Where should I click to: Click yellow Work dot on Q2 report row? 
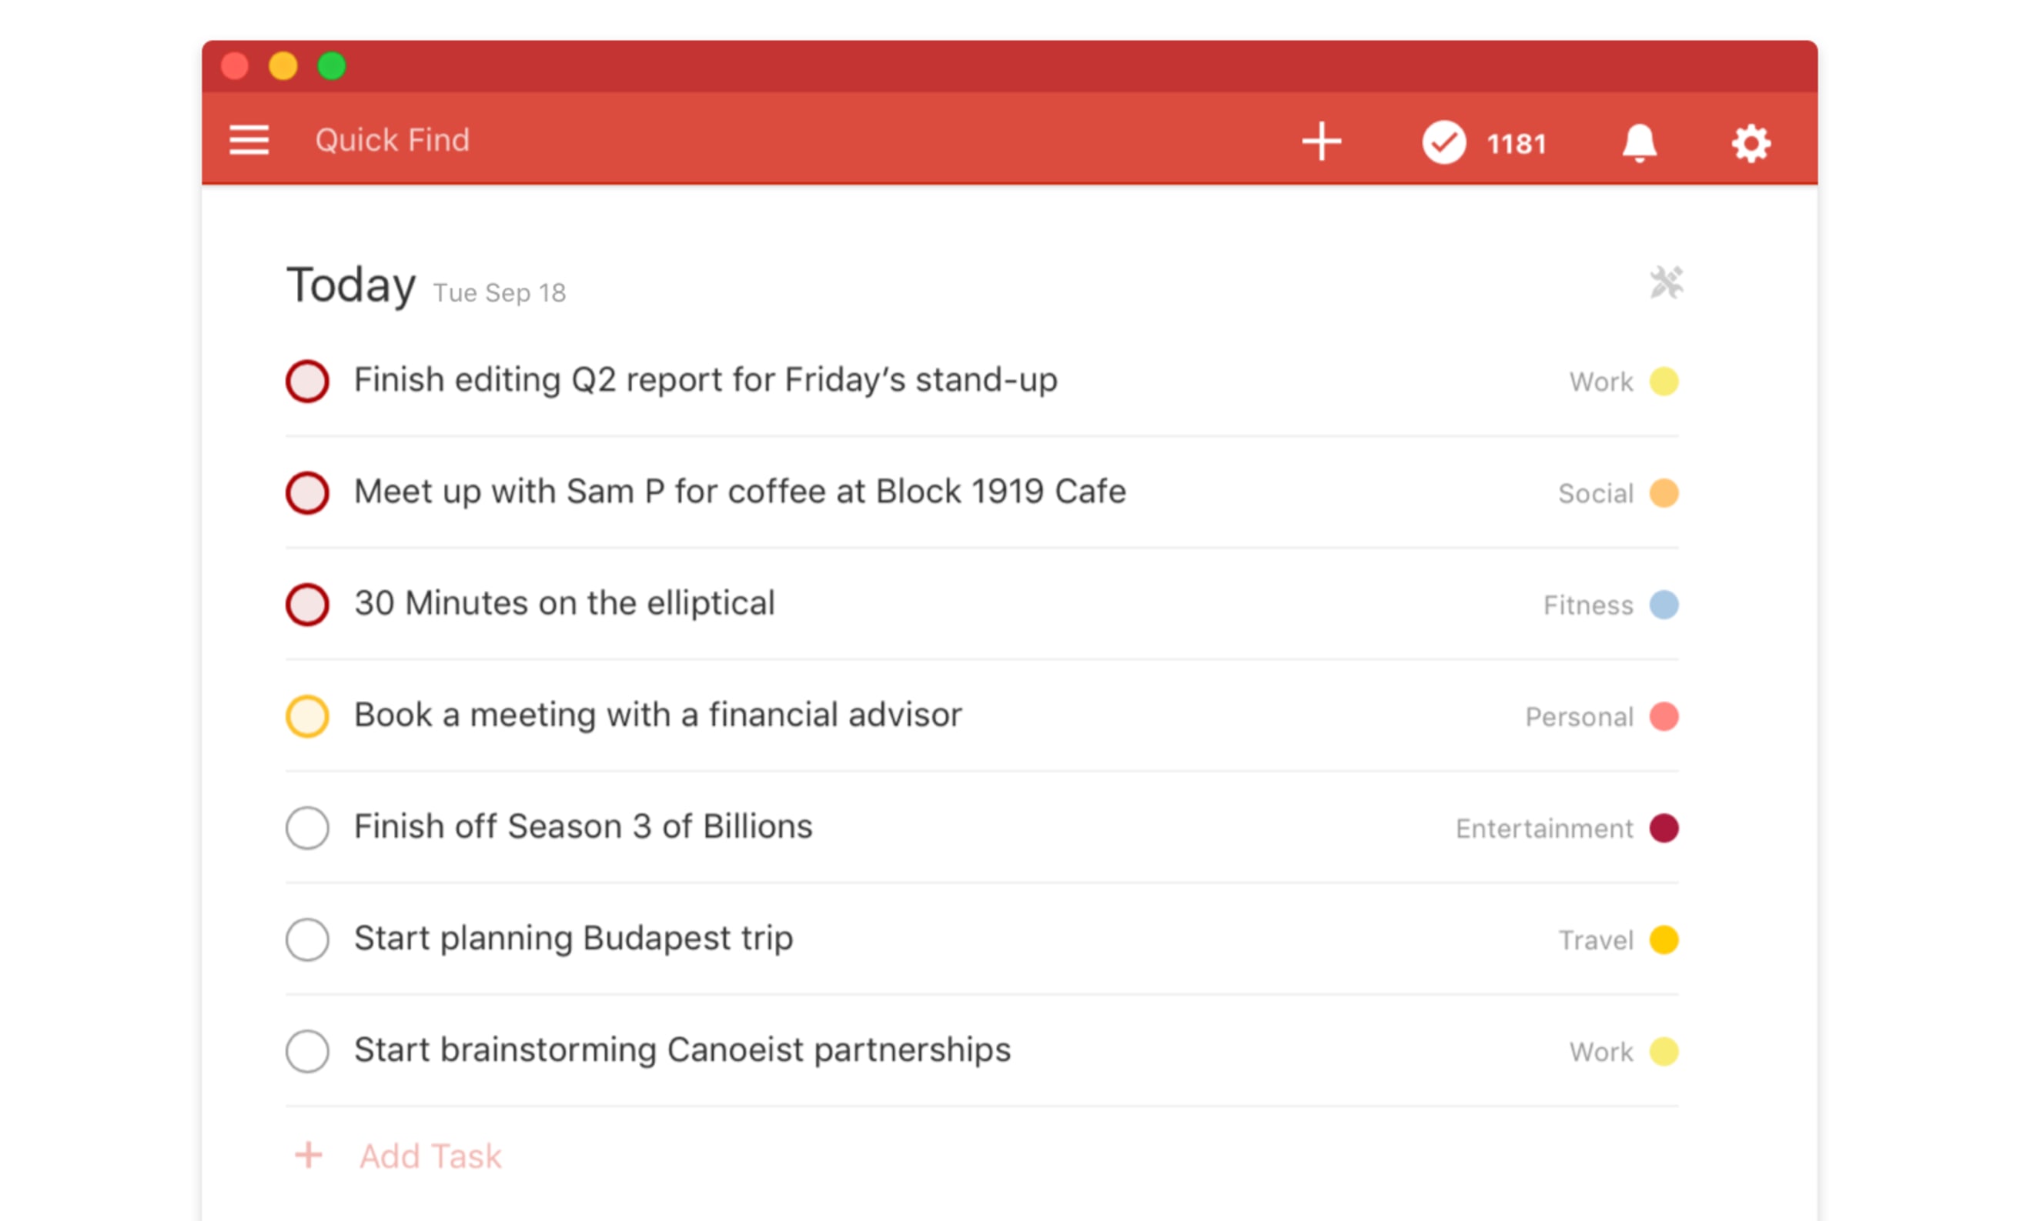click(1664, 381)
